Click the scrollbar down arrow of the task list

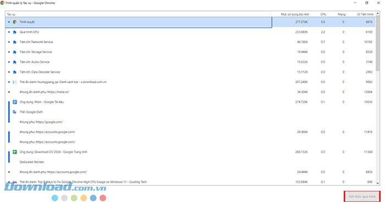[x=378, y=183]
